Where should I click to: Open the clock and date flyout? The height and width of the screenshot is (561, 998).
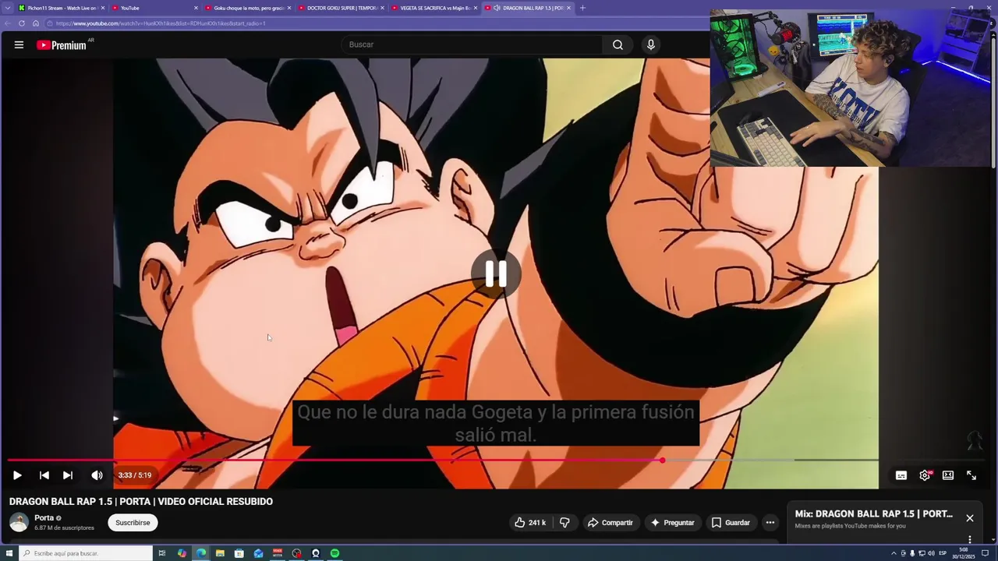[964, 553]
